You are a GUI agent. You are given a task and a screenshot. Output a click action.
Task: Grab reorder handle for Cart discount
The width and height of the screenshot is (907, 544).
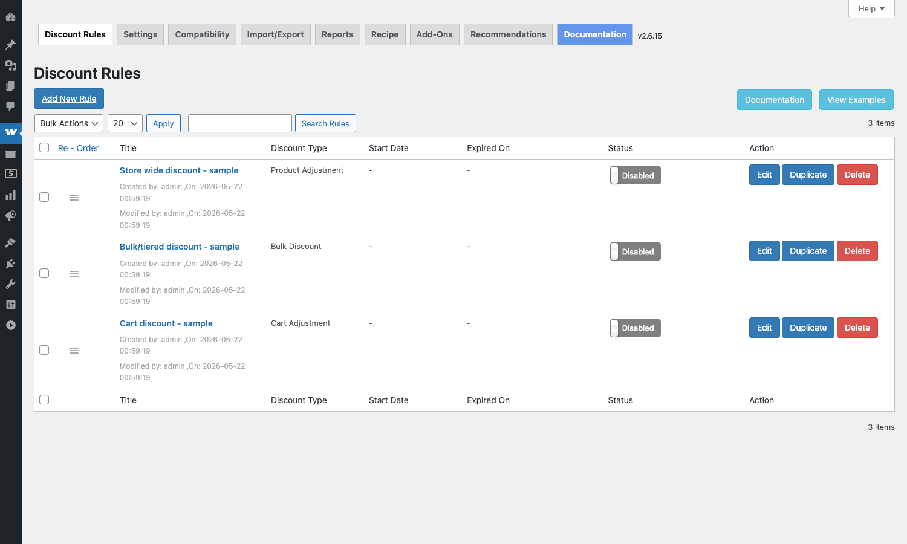pos(74,351)
